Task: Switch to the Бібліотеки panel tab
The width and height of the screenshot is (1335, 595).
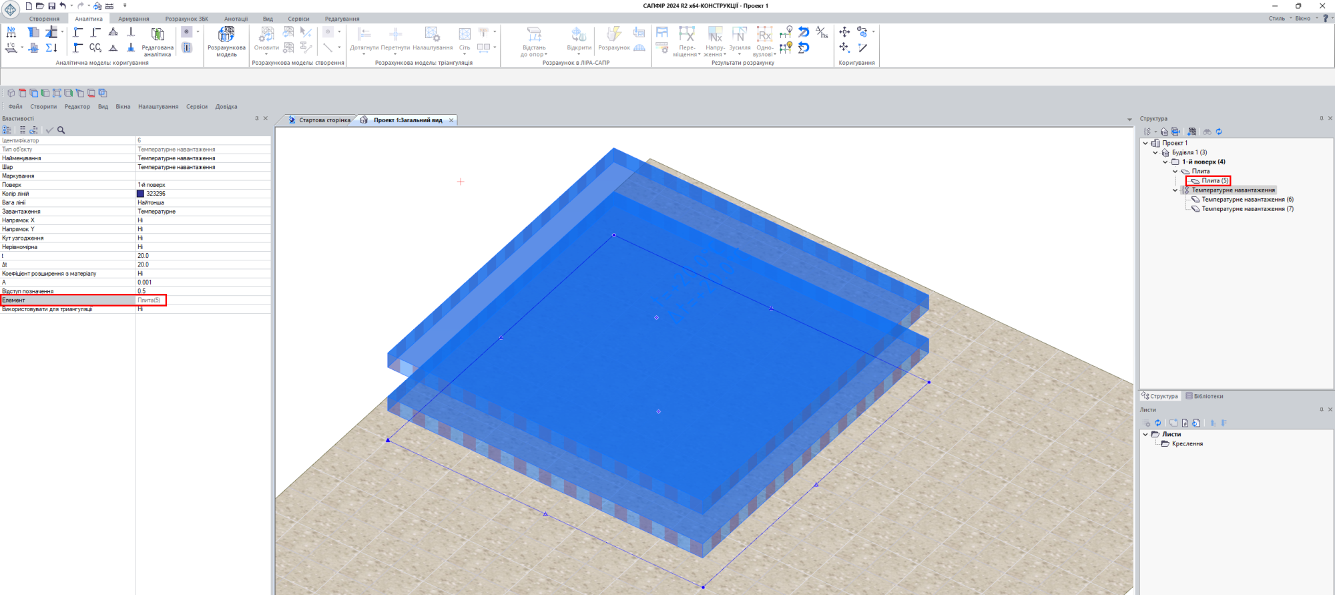Action: [1205, 396]
